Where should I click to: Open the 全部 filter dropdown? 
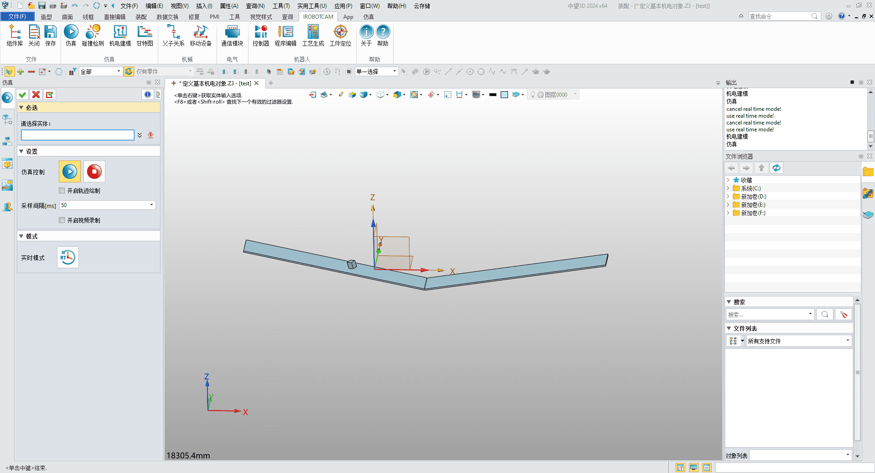click(119, 72)
